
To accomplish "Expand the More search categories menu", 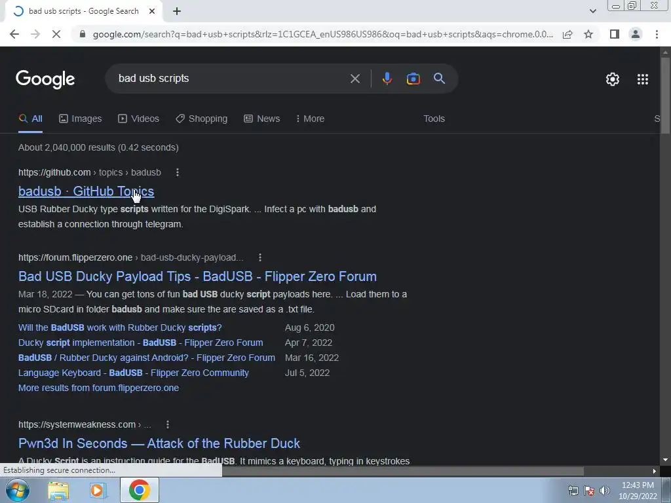I will point(310,119).
